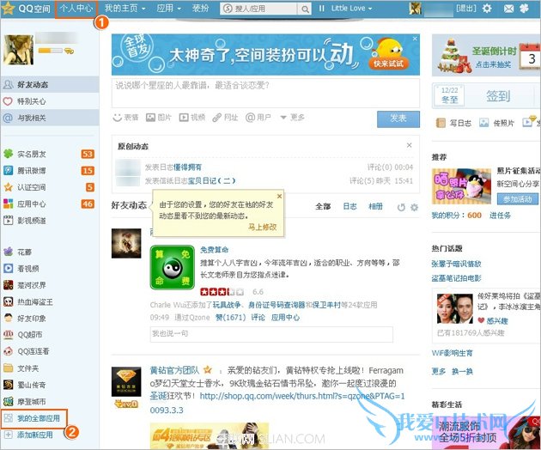Click 换一换 under hot topics
The width and height of the screenshot is (541, 450).
(462, 371)
